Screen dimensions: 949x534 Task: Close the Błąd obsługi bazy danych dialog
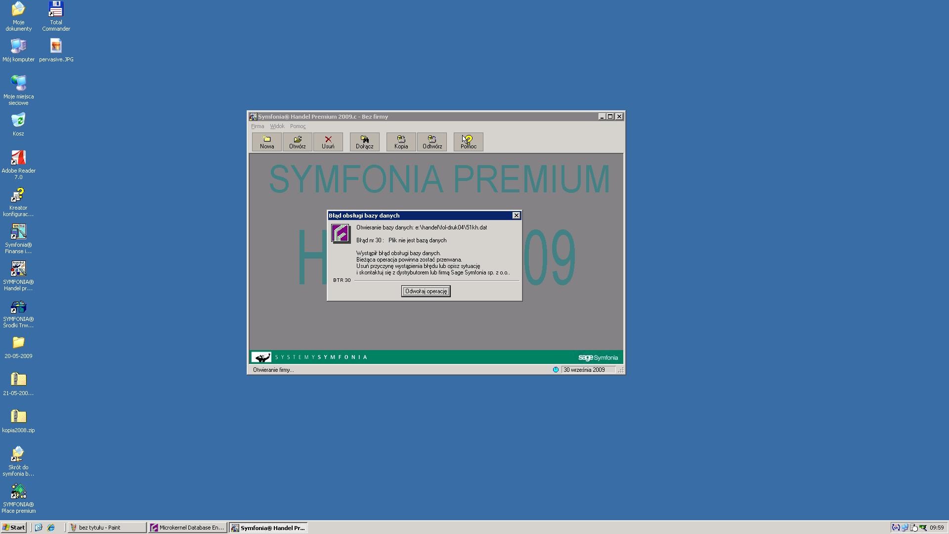tap(516, 216)
